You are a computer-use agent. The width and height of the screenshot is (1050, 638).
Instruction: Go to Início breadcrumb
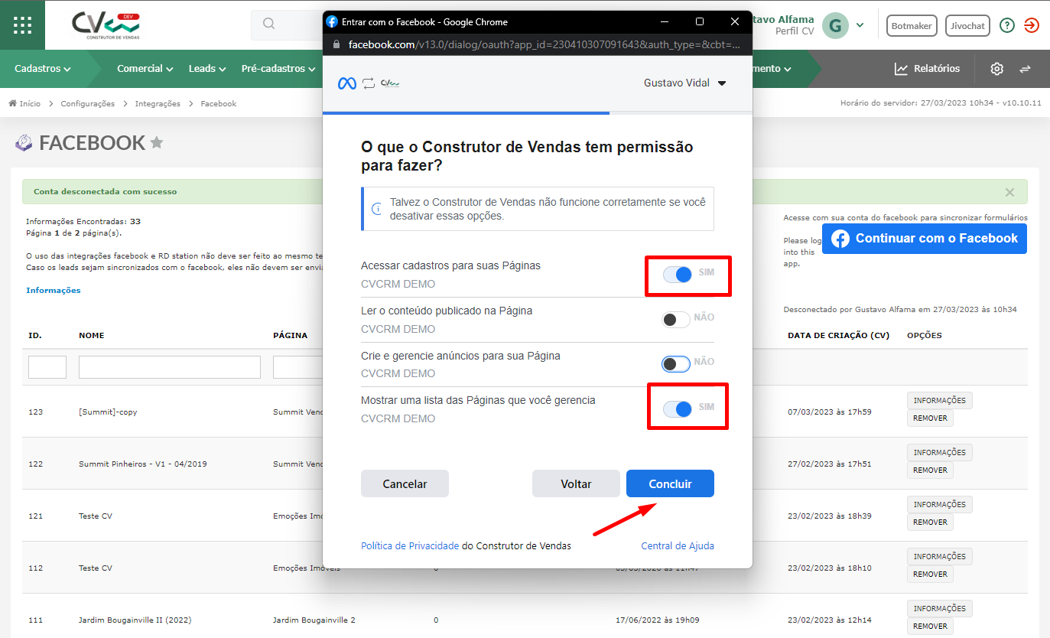30,103
